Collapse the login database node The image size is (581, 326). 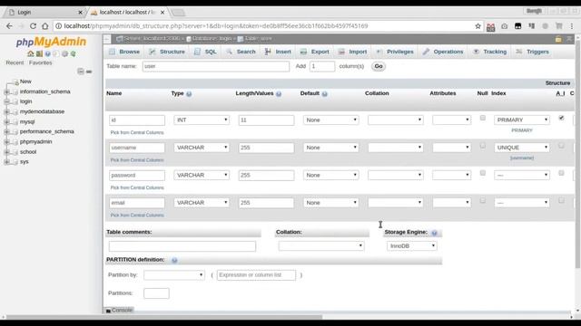click(x=6, y=101)
